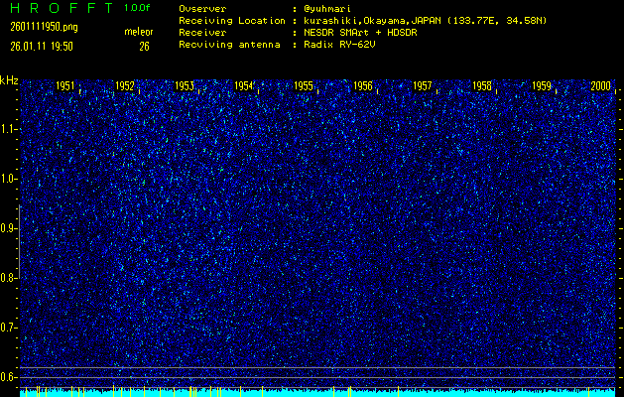This screenshot has height=397, width=624.
Task: Jump to the 2000 time marker
Action: coord(600,86)
